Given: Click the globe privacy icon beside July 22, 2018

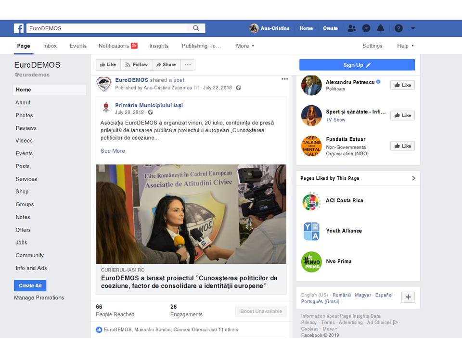Looking at the screenshot, I should click(238, 87).
